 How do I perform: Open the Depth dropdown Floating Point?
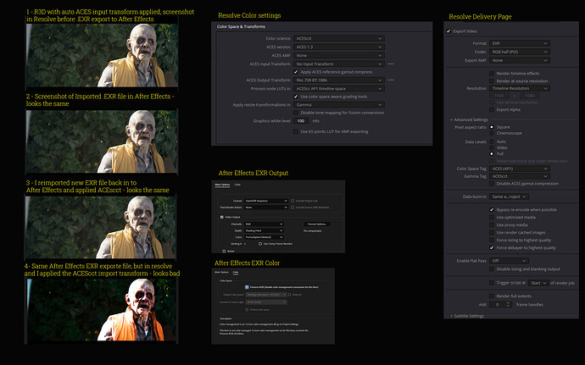[x=264, y=231]
